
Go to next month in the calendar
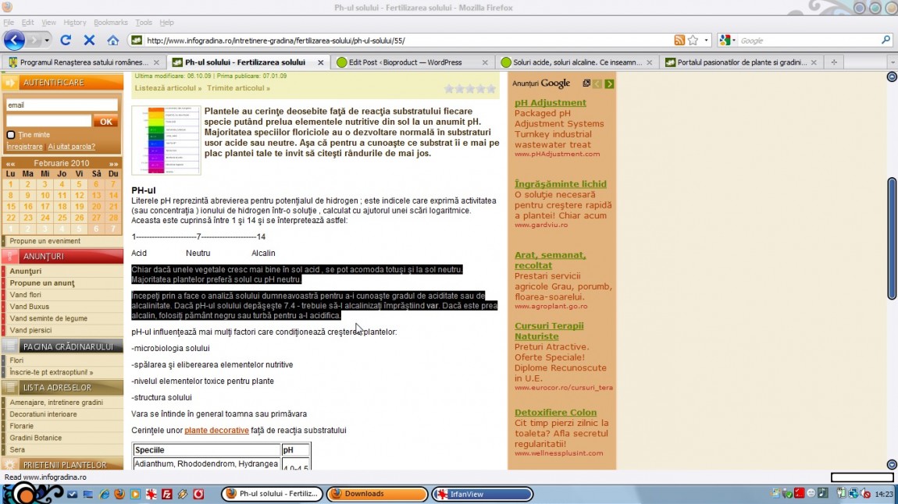pyautogui.click(x=113, y=163)
